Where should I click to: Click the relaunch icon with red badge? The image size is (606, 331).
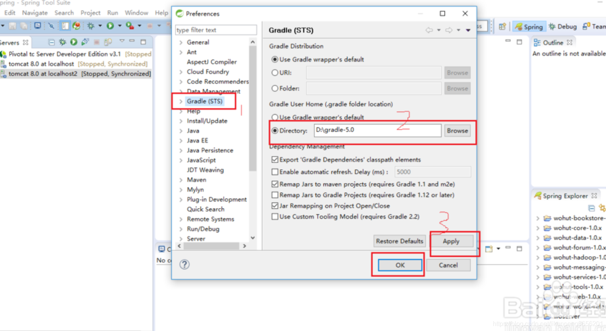pyautogui.click(x=77, y=26)
